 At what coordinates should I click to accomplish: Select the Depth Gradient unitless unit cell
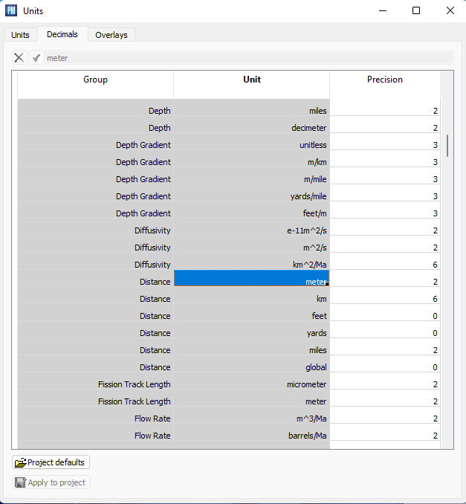(x=251, y=145)
